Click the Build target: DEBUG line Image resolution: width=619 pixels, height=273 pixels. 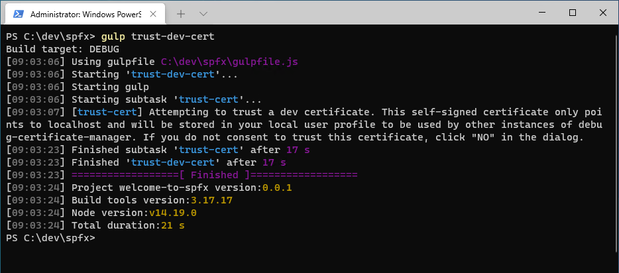[x=56, y=49]
